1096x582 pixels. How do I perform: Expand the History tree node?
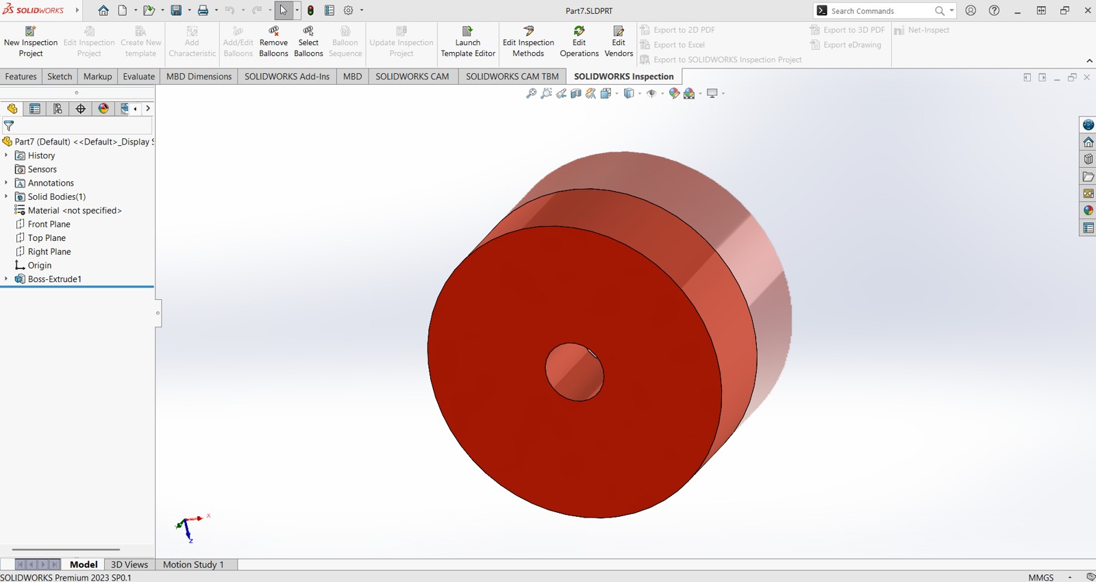point(6,155)
